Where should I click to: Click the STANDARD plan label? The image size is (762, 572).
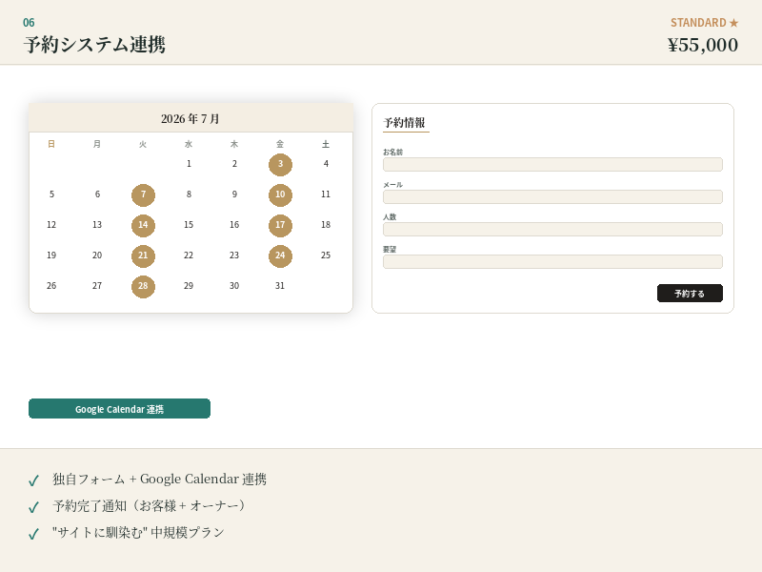(698, 23)
